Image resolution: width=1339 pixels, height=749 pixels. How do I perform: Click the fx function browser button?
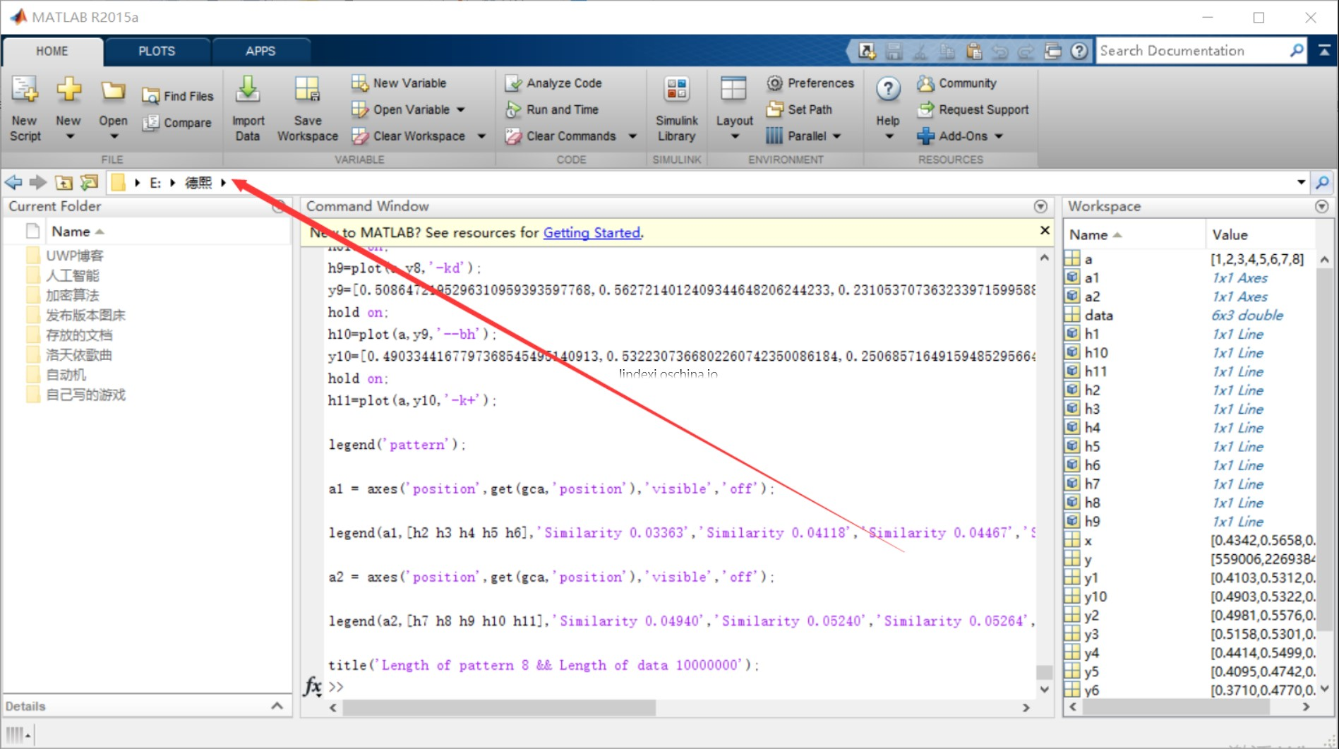coord(313,686)
